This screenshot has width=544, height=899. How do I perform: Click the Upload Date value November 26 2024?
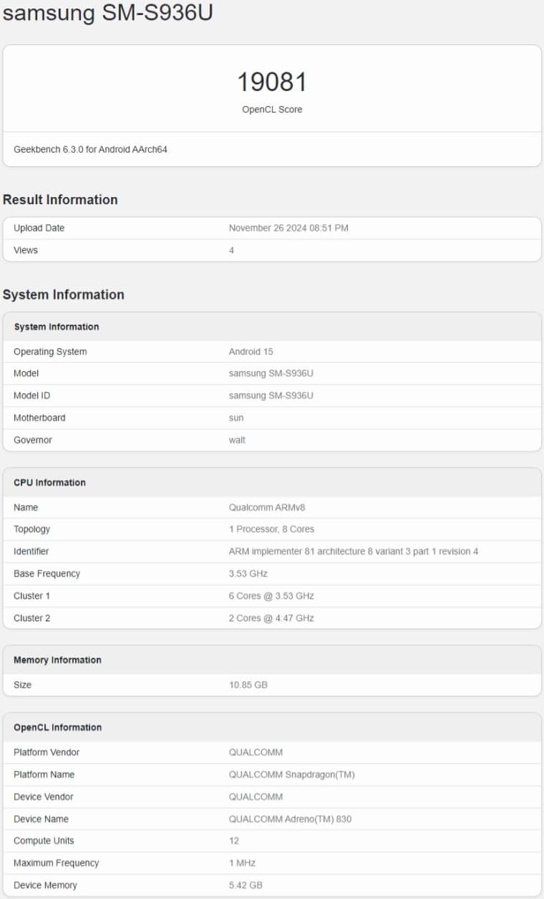pos(288,228)
